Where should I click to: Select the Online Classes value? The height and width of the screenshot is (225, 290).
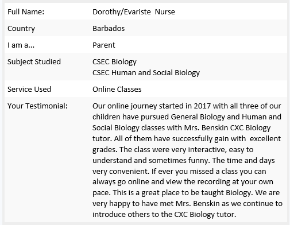[117, 90]
